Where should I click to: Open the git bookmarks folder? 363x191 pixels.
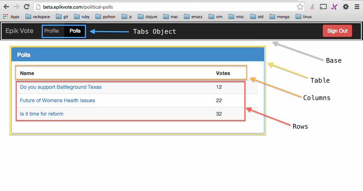pyautogui.click(x=62, y=17)
